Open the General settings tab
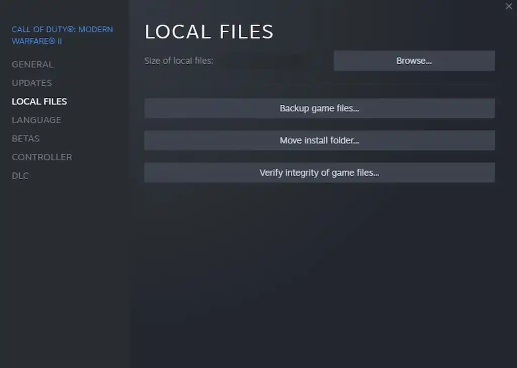The width and height of the screenshot is (517, 368). tap(33, 64)
